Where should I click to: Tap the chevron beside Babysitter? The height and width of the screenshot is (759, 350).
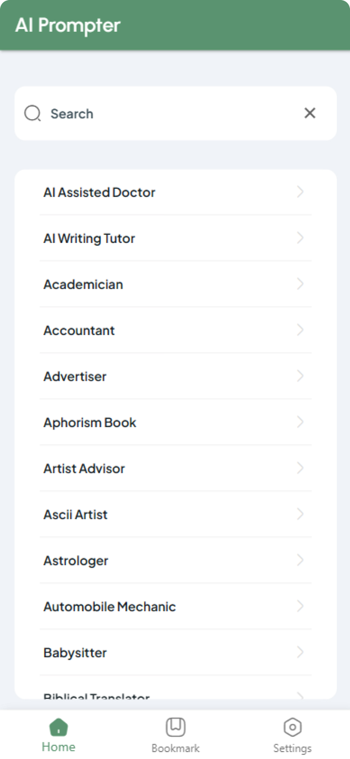point(301,652)
